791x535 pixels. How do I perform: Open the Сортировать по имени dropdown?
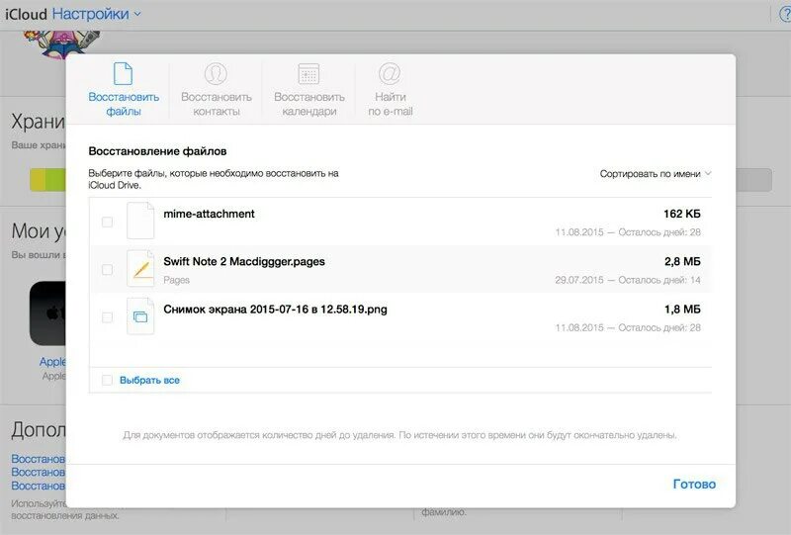click(x=656, y=174)
